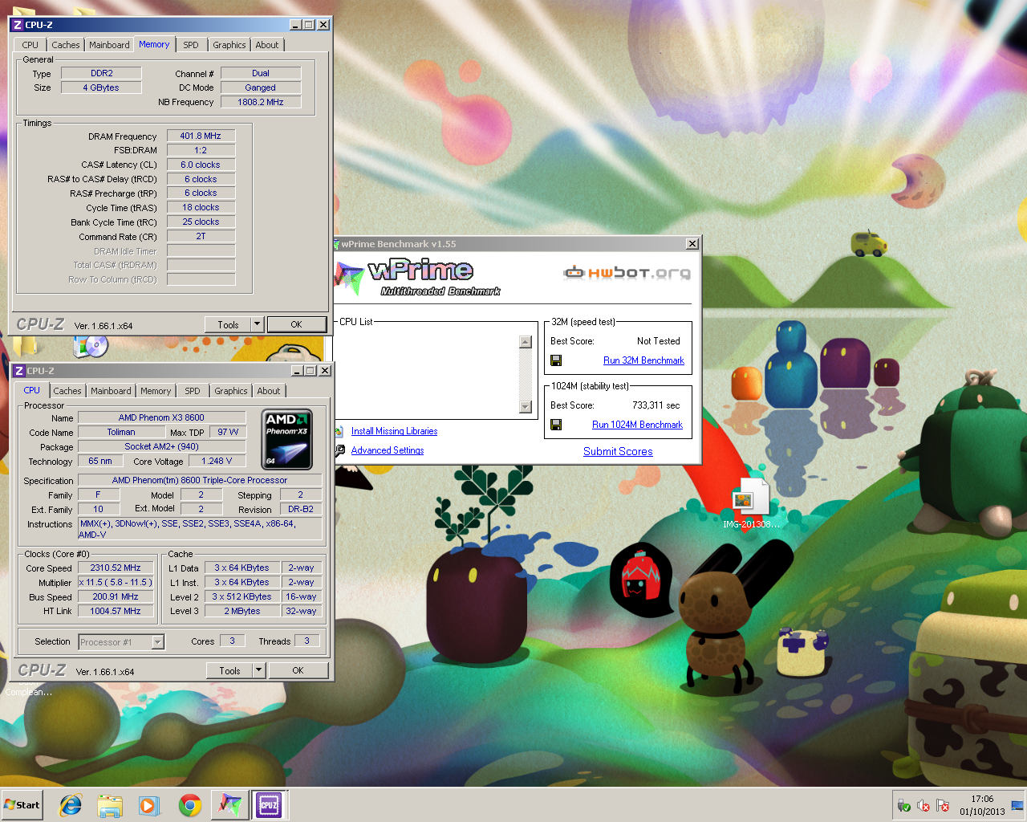Viewport: 1027px width, 822px height.
Task: Open Mainboard tab in upper CPU-Z window
Action: pos(109,45)
